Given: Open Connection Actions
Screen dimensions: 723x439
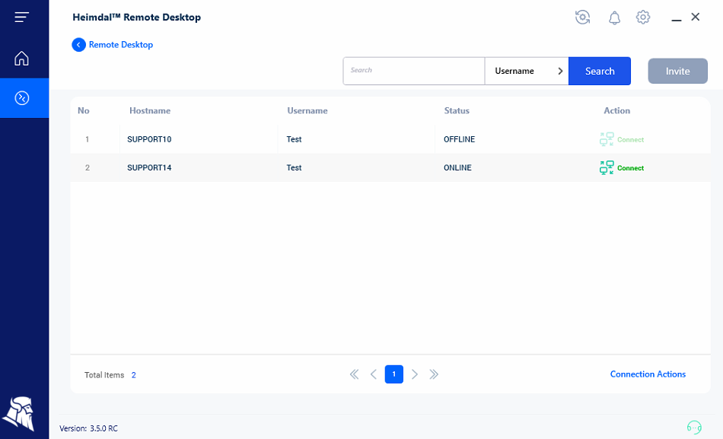Looking at the screenshot, I should (x=648, y=374).
